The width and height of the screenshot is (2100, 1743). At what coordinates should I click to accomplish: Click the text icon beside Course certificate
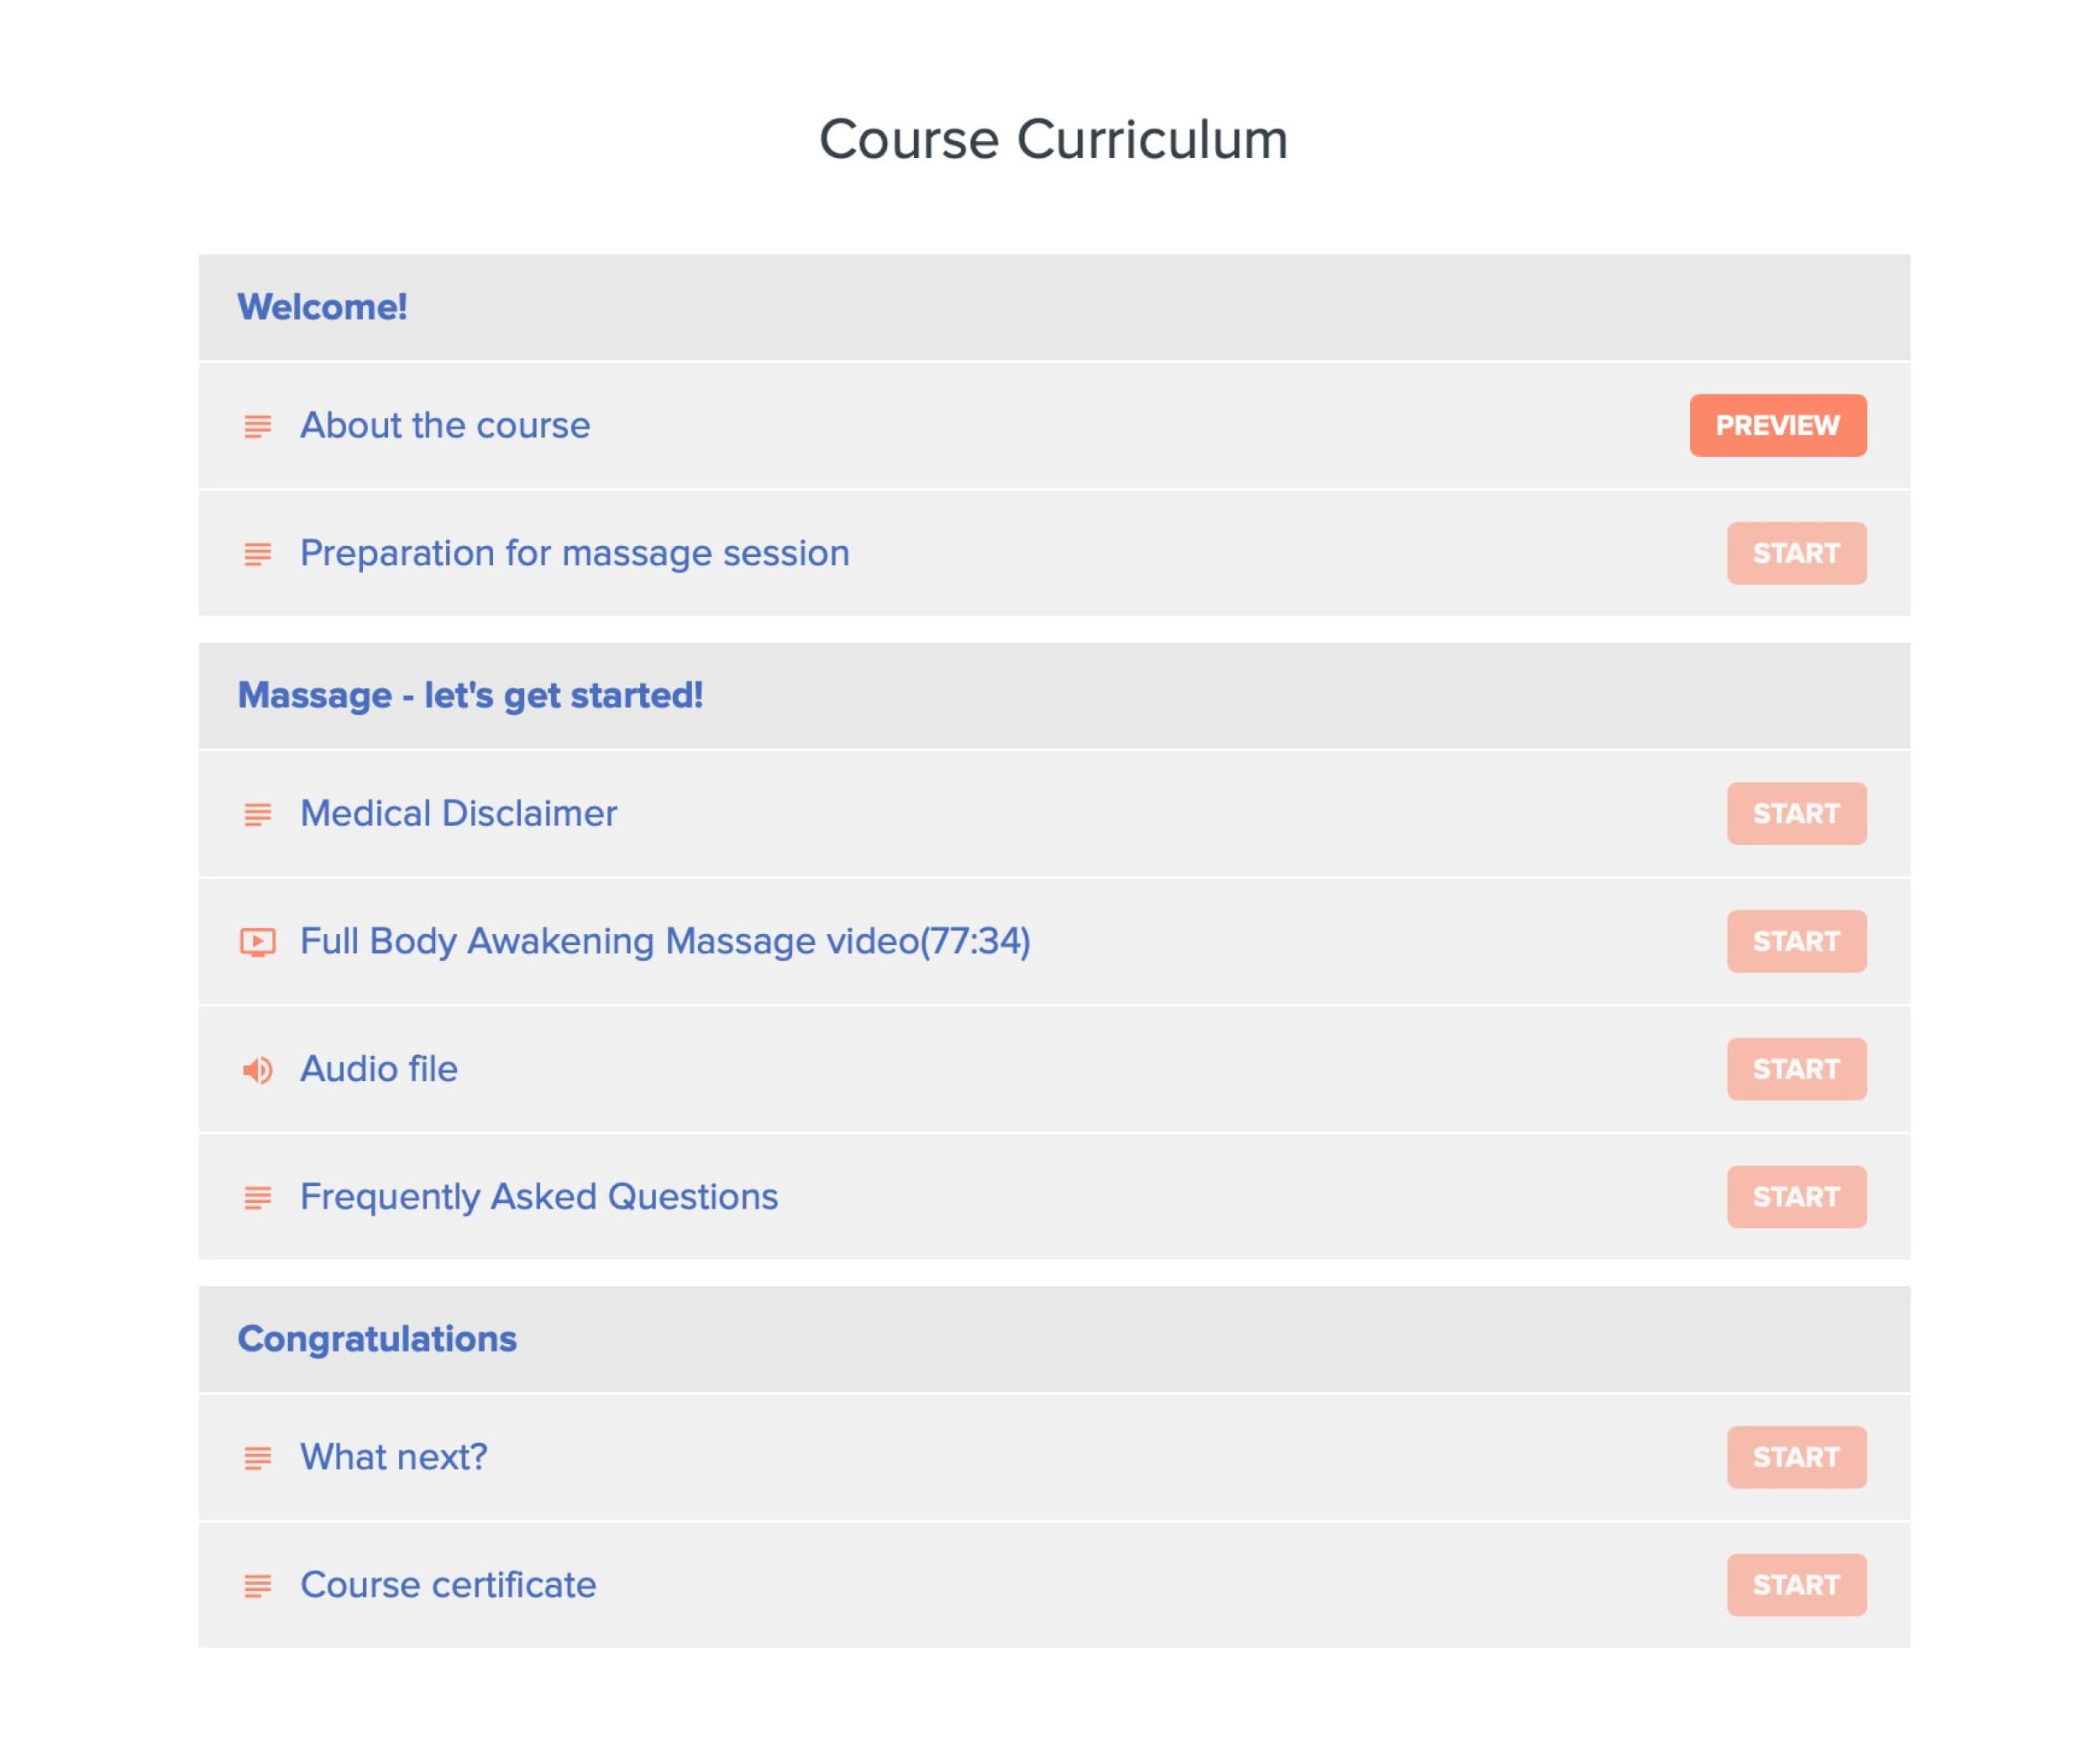pyautogui.click(x=257, y=1586)
